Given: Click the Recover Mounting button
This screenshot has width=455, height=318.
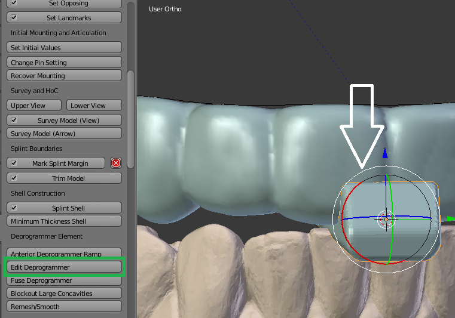Looking at the screenshot, I should pyautogui.click(x=64, y=75).
